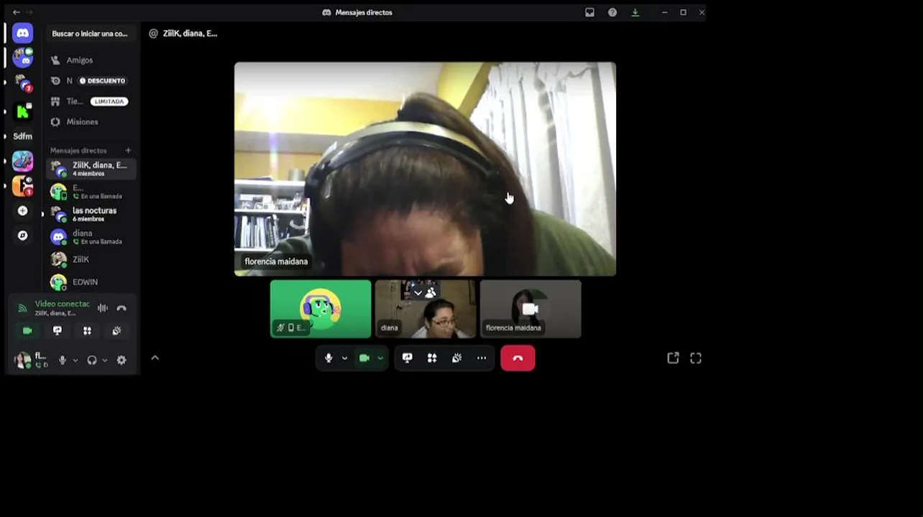The image size is (923, 517).
Task: Select the green avatar participant tile
Action: tap(321, 309)
